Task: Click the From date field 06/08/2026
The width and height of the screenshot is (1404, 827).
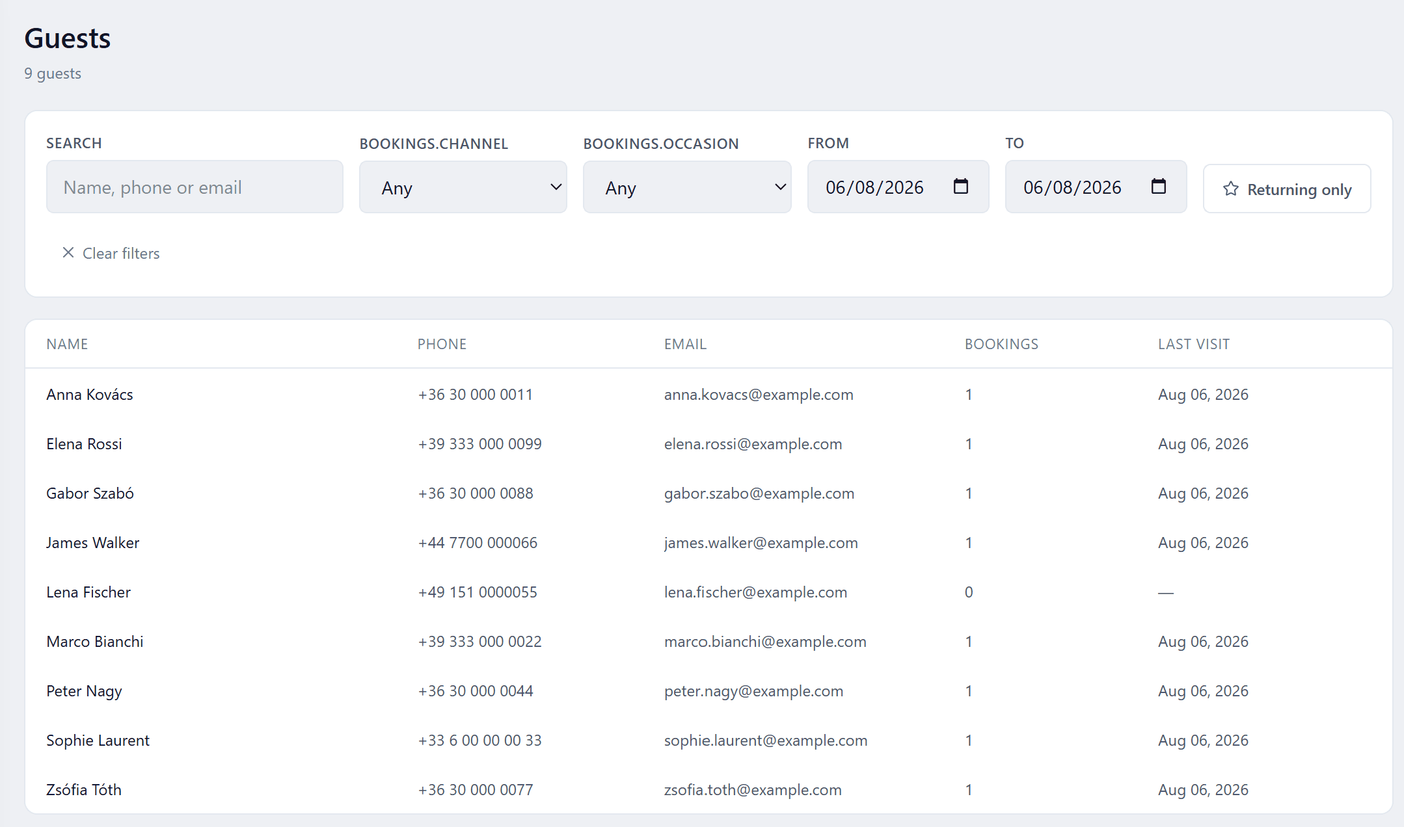Action: (898, 187)
